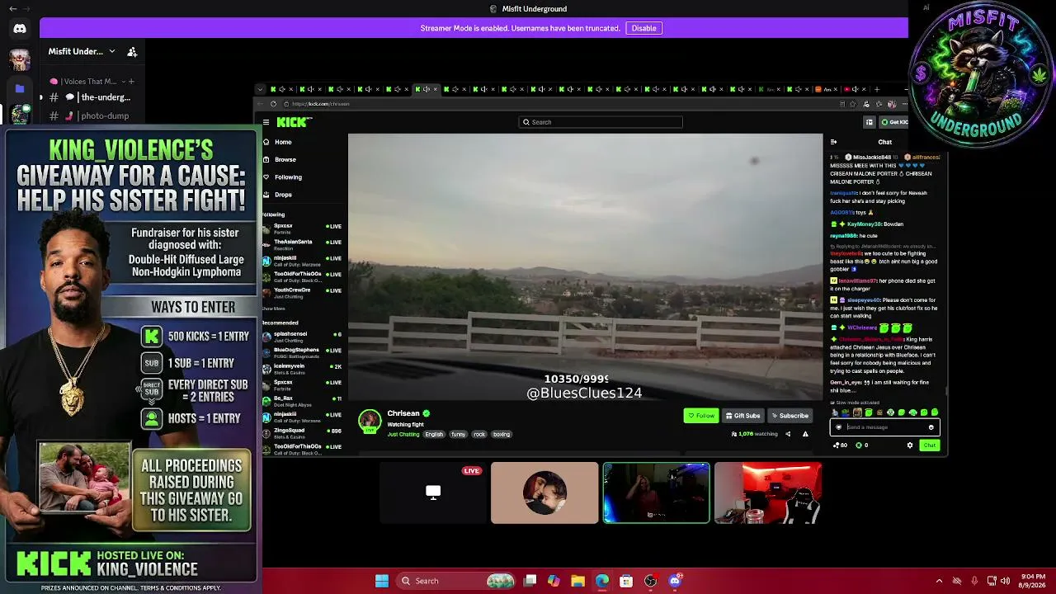Open File Explorer on taskbar
The height and width of the screenshot is (594, 1056).
point(577,581)
